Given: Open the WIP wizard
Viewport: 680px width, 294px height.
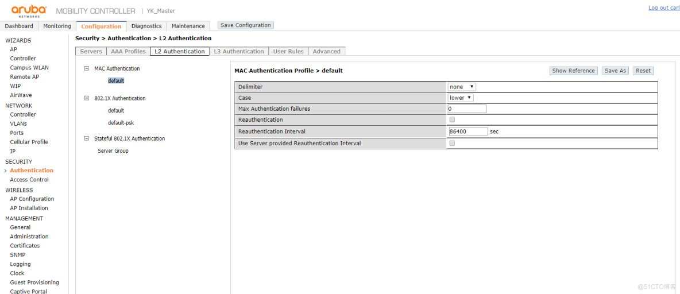Looking at the screenshot, I should 15,86.
